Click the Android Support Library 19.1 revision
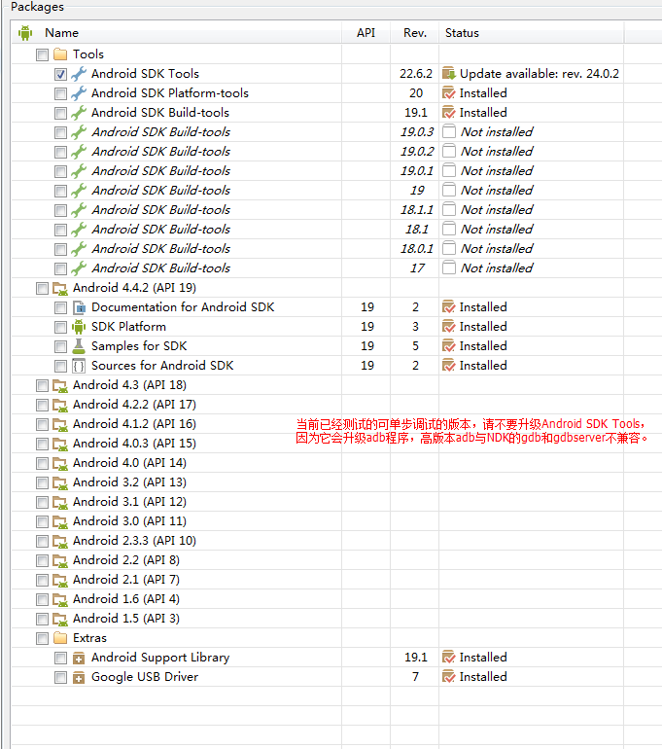Image resolution: width=662 pixels, height=749 pixels. (x=416, y=658)
